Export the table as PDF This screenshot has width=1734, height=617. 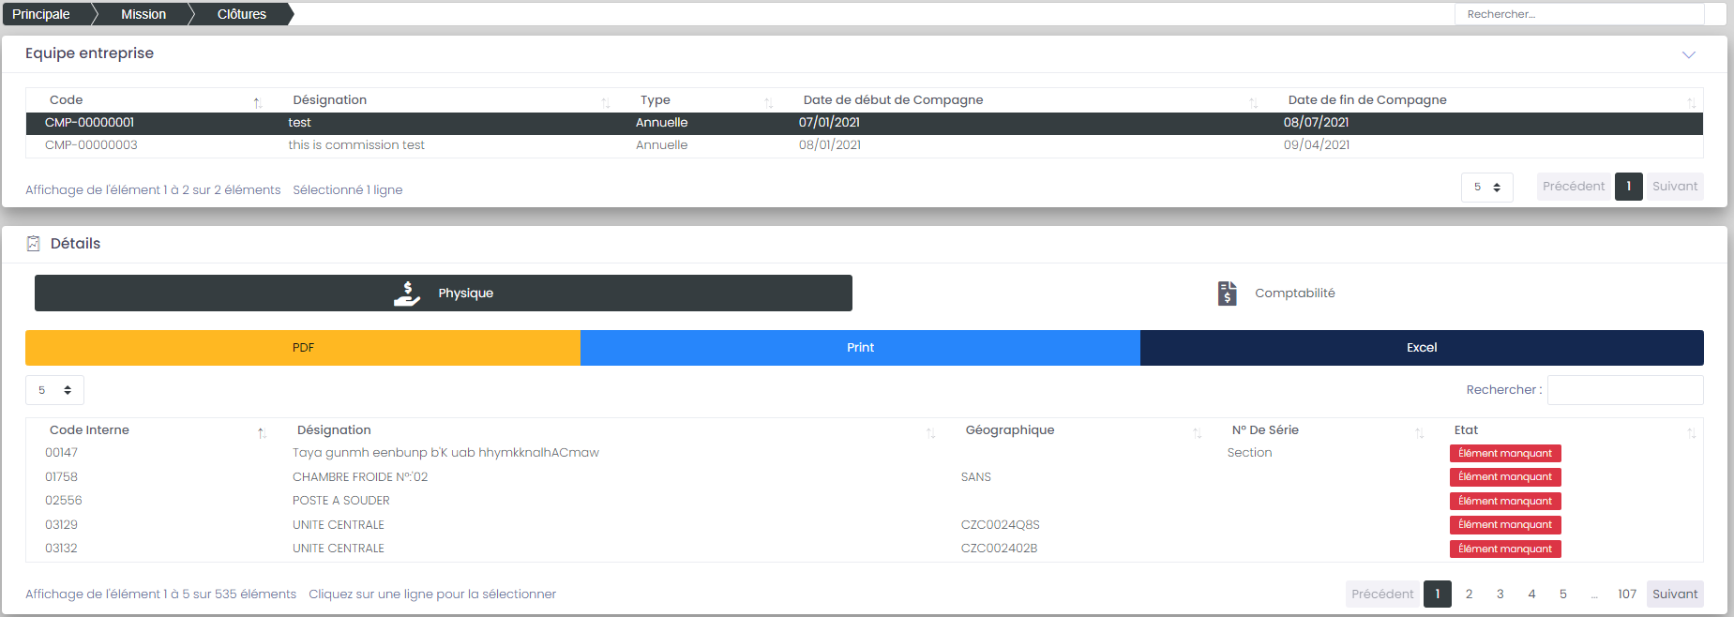303,348
